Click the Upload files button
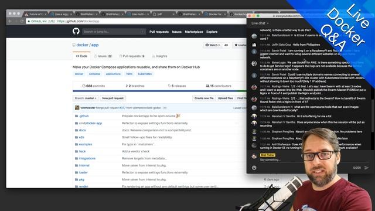 (x=225, y=98)
